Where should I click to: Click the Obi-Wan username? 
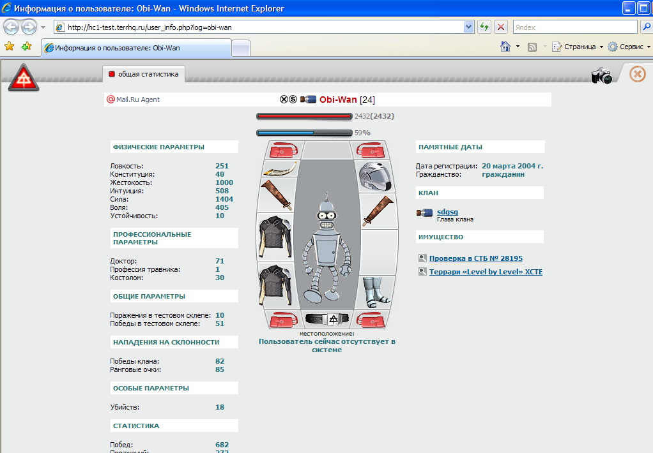(338, 100)
